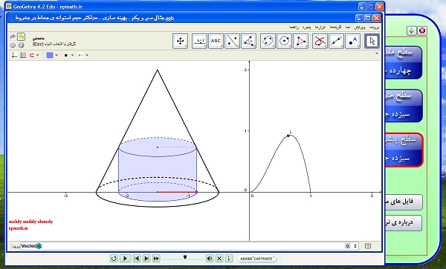The height and width of the screenshot is (269, 446).
Task: Click the Captivate play button
Action: tap(125, 258)
